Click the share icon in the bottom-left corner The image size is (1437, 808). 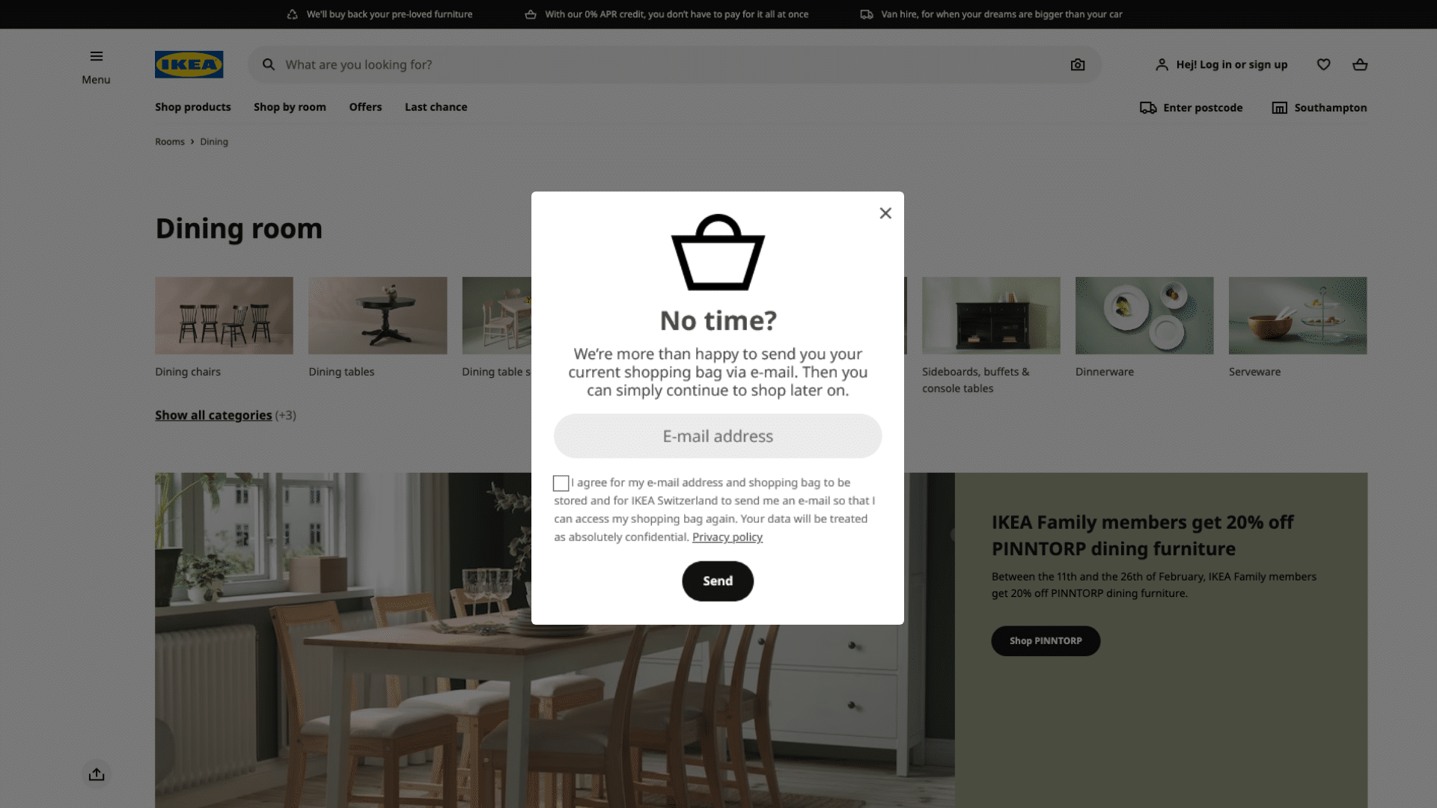click(x=97, y=774)
